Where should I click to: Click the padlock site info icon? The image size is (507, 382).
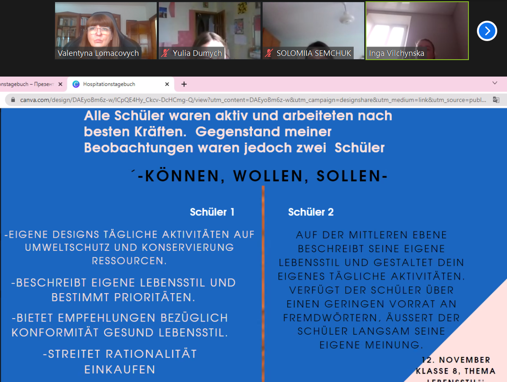(x=13, y=100)
